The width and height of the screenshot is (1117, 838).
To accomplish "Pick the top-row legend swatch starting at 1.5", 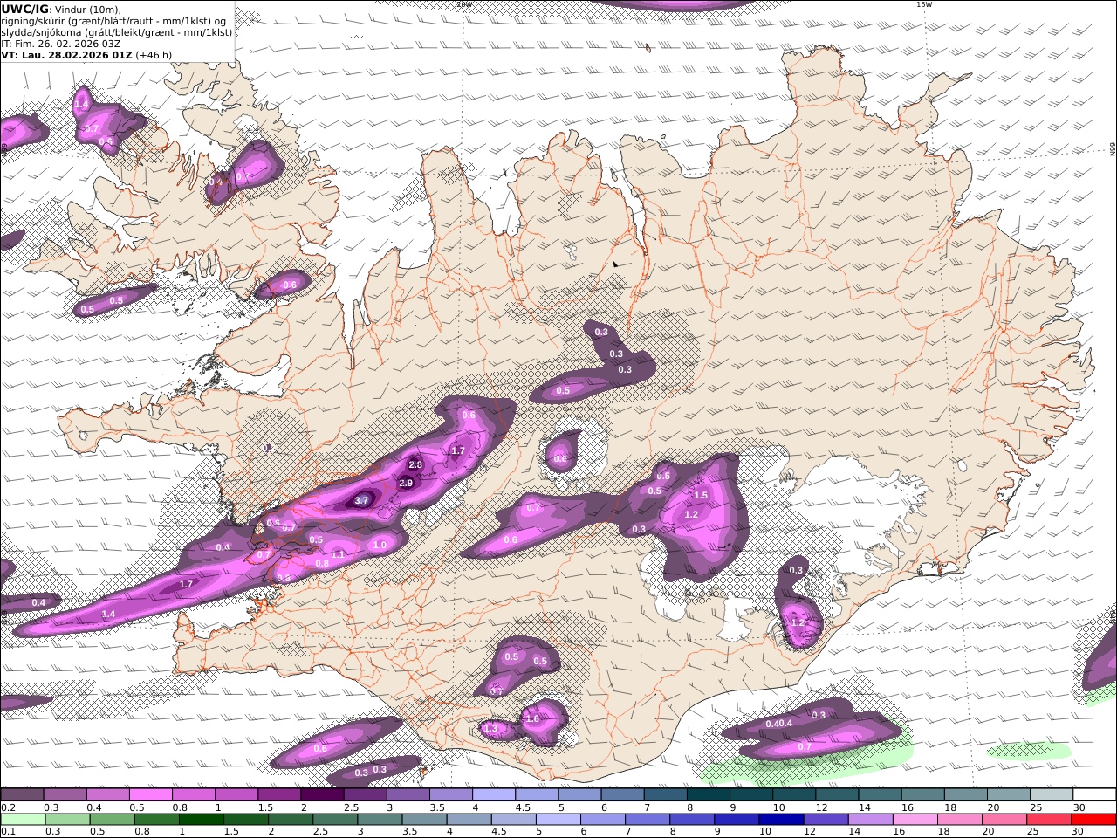I will click(x=279, y=794).
